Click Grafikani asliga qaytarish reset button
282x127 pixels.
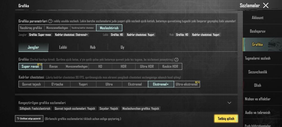(29, 119)
